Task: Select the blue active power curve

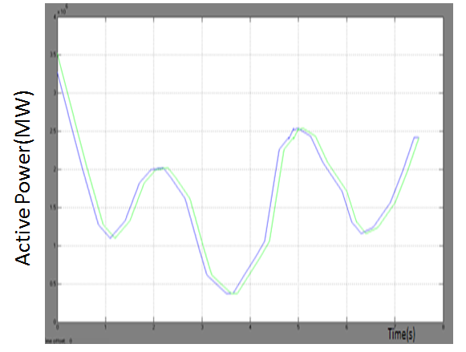Action: click(272, 196)
